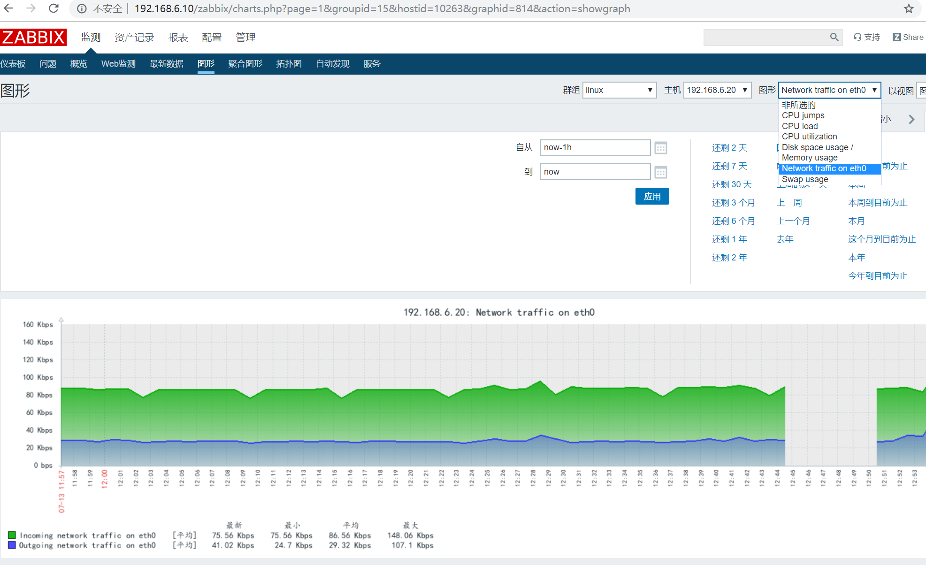Click the next time period chevron
Screen dimensions: 926x565
[x=911, y=119]
